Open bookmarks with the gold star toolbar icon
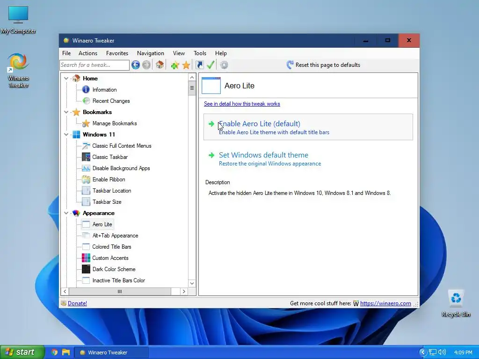479x359 pixels. [186, 65]
